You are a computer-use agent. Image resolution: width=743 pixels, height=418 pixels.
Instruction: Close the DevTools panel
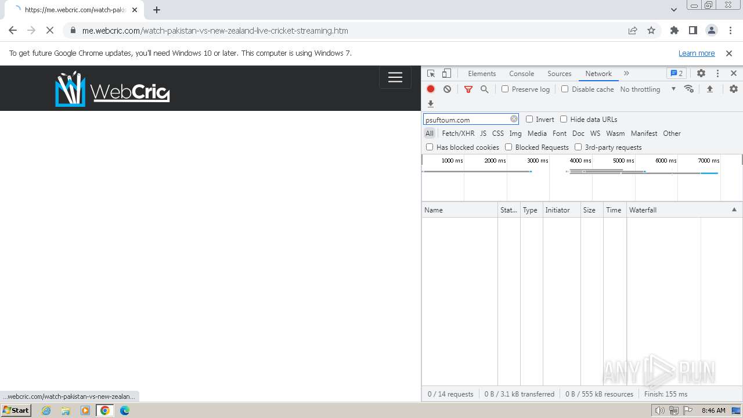tap(734, 74)
